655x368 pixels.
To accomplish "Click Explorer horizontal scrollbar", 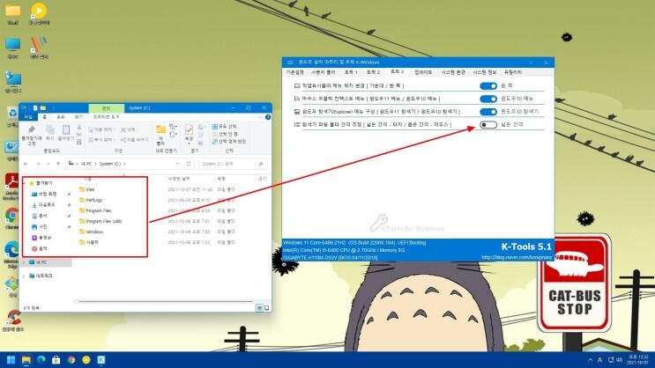I will [x=166, y=301].
